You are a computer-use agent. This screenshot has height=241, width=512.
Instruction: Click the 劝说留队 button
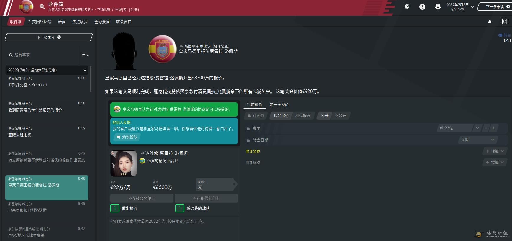pyautogui.click(x=127, y=137)
